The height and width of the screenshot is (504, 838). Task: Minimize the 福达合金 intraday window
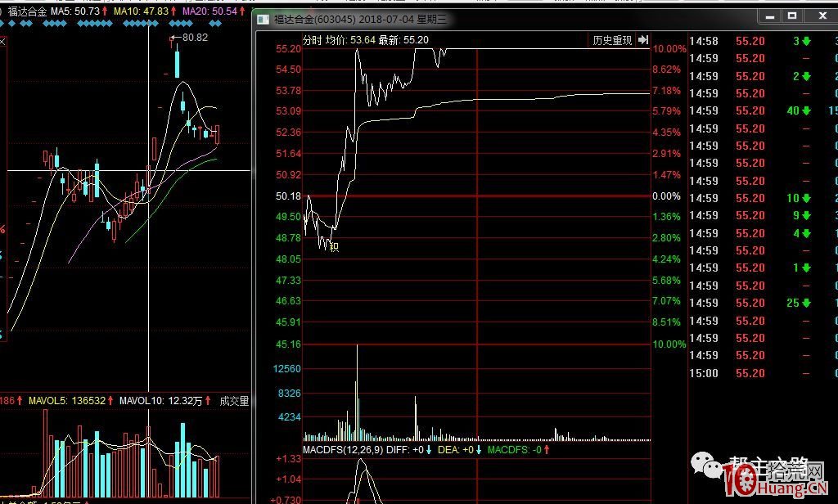click(770, 16)
